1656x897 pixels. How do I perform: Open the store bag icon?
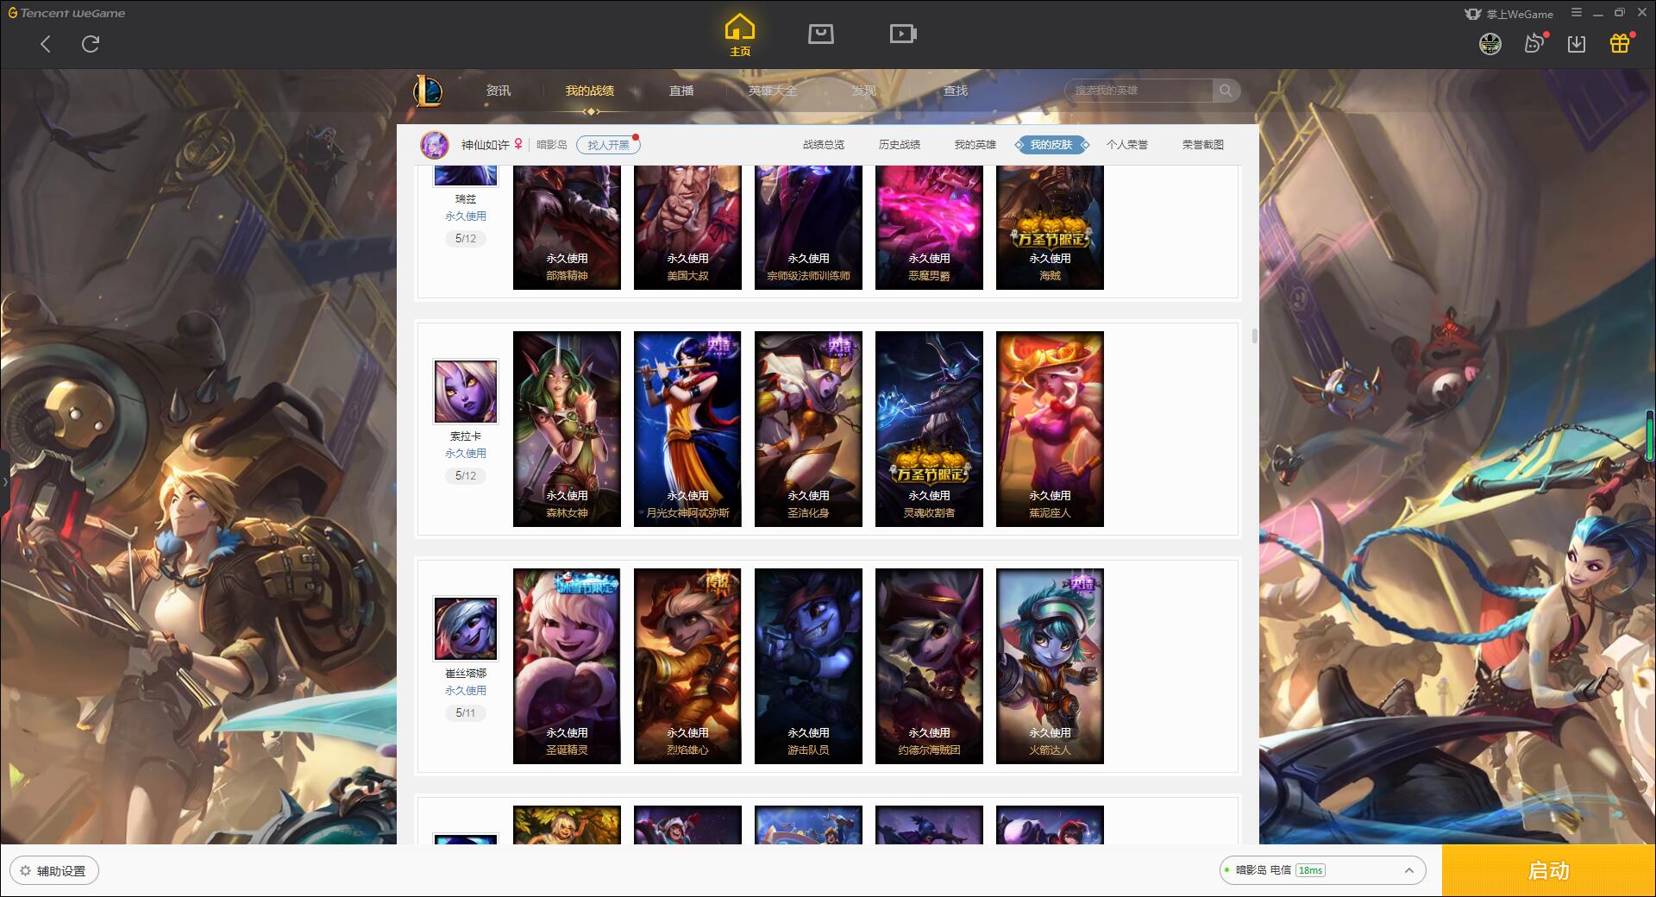821,34
